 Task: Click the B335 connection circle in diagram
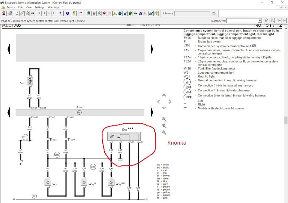[25, 137]
